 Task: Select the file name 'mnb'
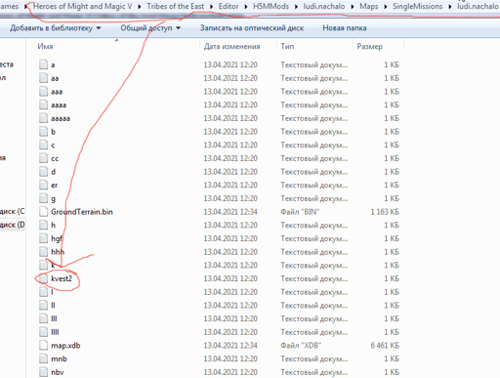(59, 358)
